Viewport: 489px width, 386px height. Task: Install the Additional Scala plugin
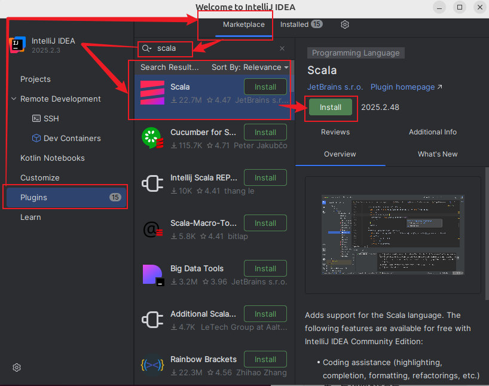coord(265,314)
